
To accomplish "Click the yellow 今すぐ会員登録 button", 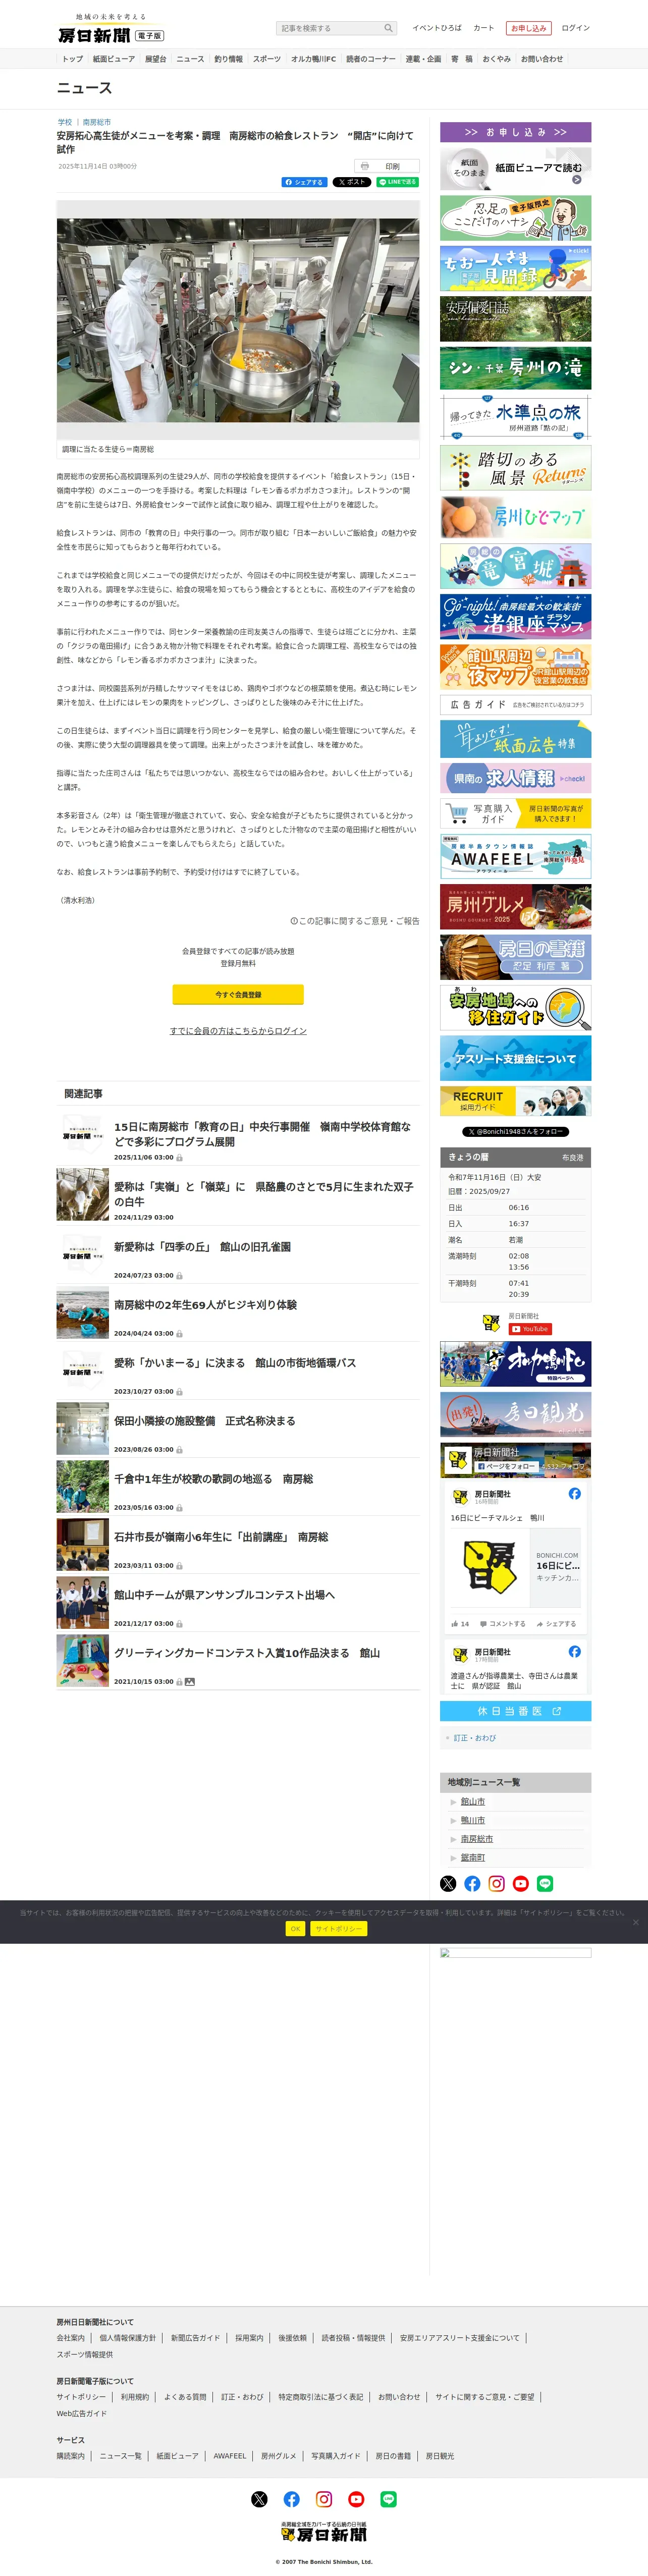I will click(238, 994).
